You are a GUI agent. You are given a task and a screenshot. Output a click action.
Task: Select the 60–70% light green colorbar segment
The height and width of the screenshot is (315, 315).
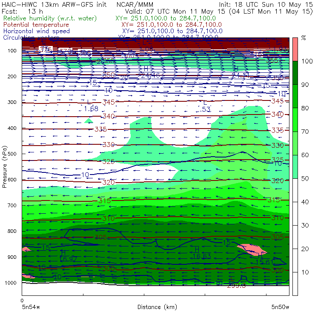coord(295,143)
